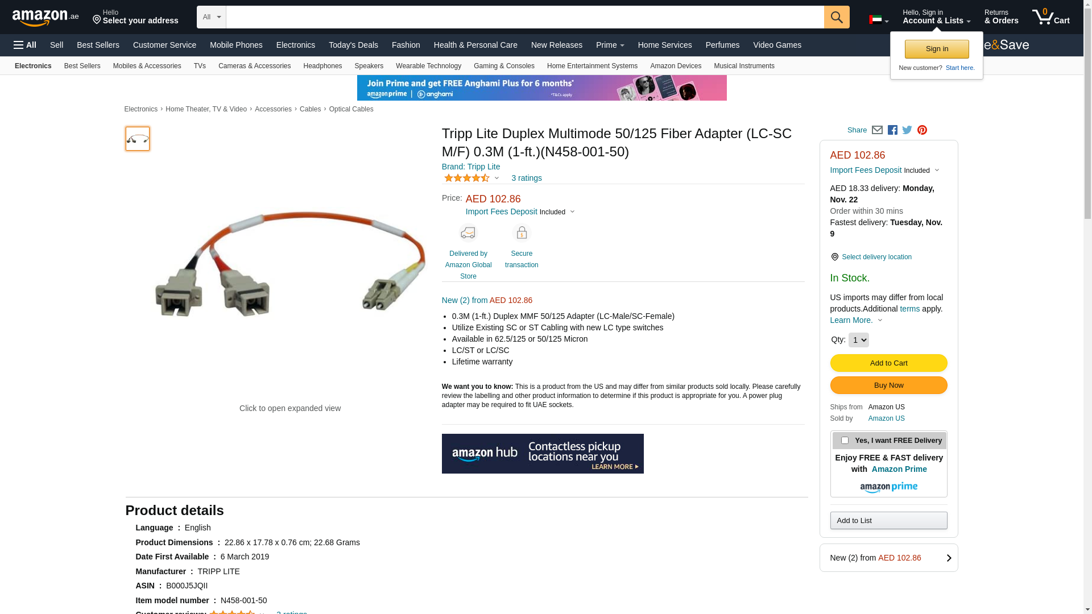Click the Add to Cart button
This screenshot has width=1092, height=614.
click(888, 363)
